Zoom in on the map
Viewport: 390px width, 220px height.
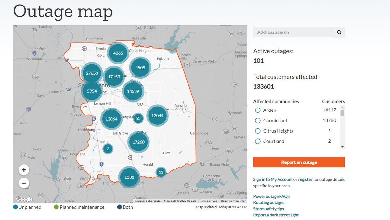(x=24, y=170)
